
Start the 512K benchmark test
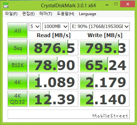tap(17, 64)
